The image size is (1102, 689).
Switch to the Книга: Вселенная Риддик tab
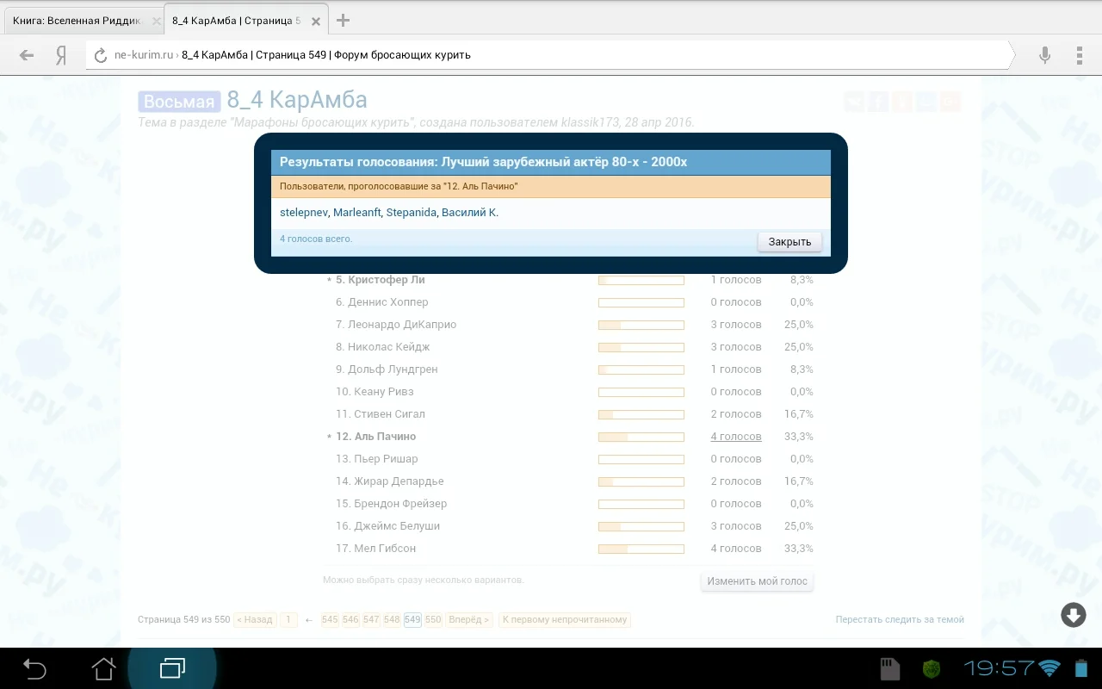click(77, 19)
